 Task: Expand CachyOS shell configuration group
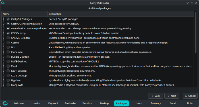[3, 24]
